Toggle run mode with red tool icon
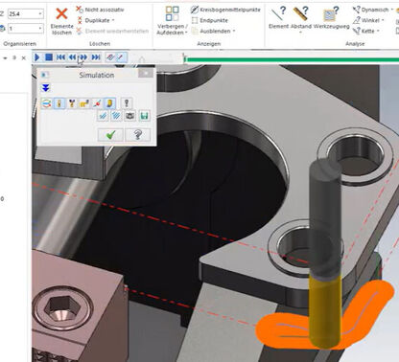This screenshot has height=362, width=399. click(121, 57)
